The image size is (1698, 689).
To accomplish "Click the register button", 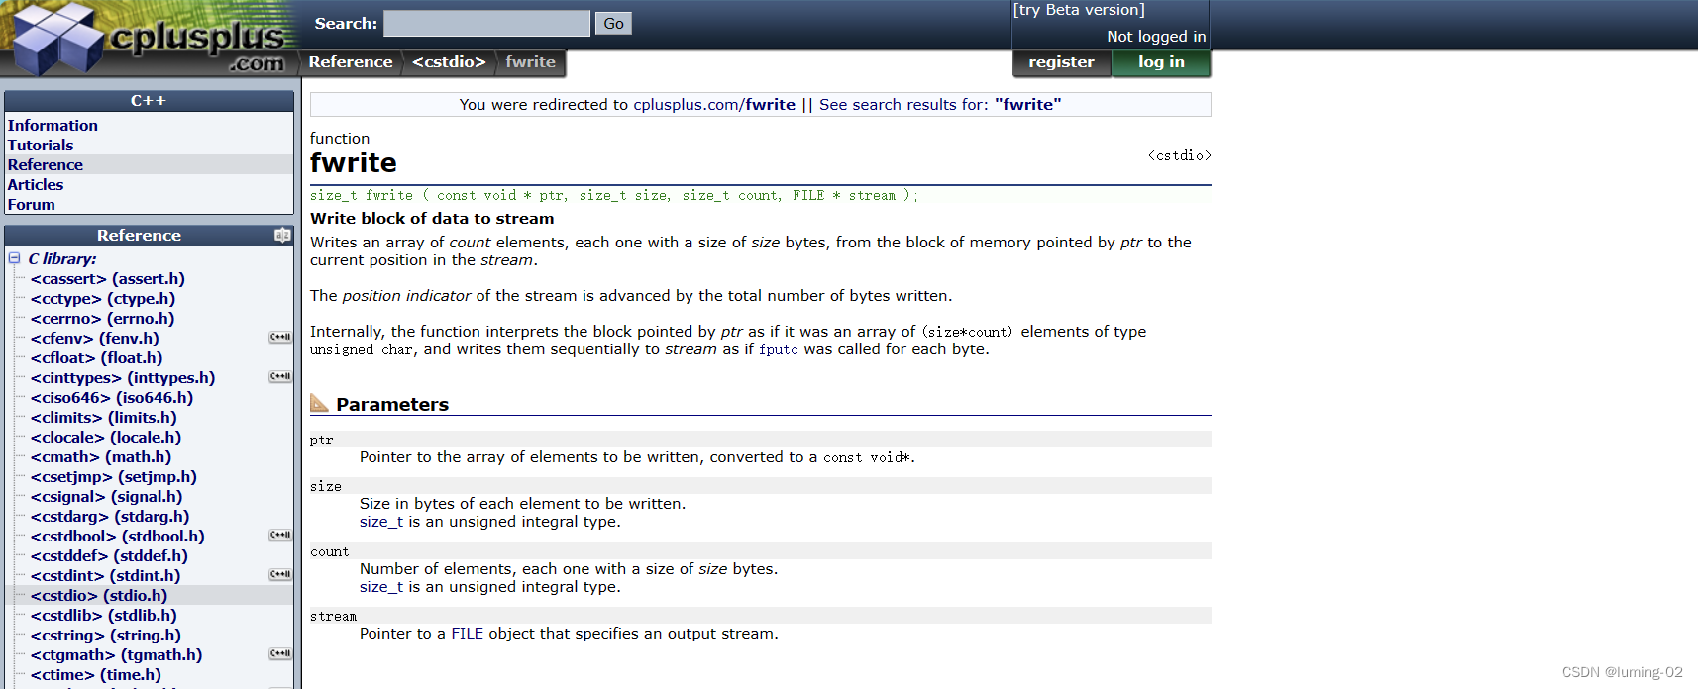I will tap(1061, 62).
